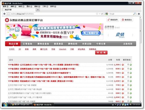Go to the 會員專區 tab
The image size is (145, 110).
(x=59, y=44)
